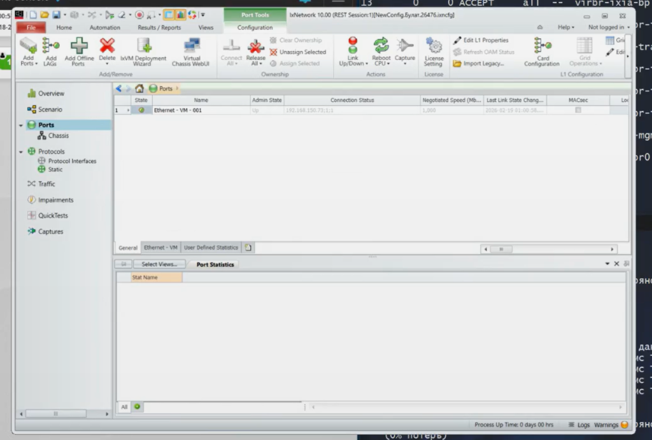Select Chassis under Ports tree
The height and width of the screenshot is (440, 652).
tap(58, 136)
